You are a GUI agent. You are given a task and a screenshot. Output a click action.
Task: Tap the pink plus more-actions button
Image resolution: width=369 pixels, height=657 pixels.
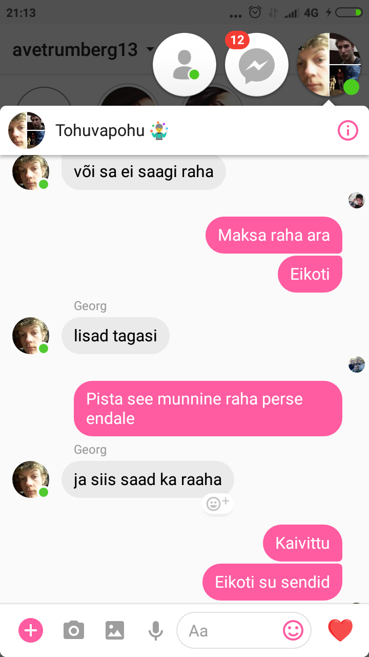point(31,630)
